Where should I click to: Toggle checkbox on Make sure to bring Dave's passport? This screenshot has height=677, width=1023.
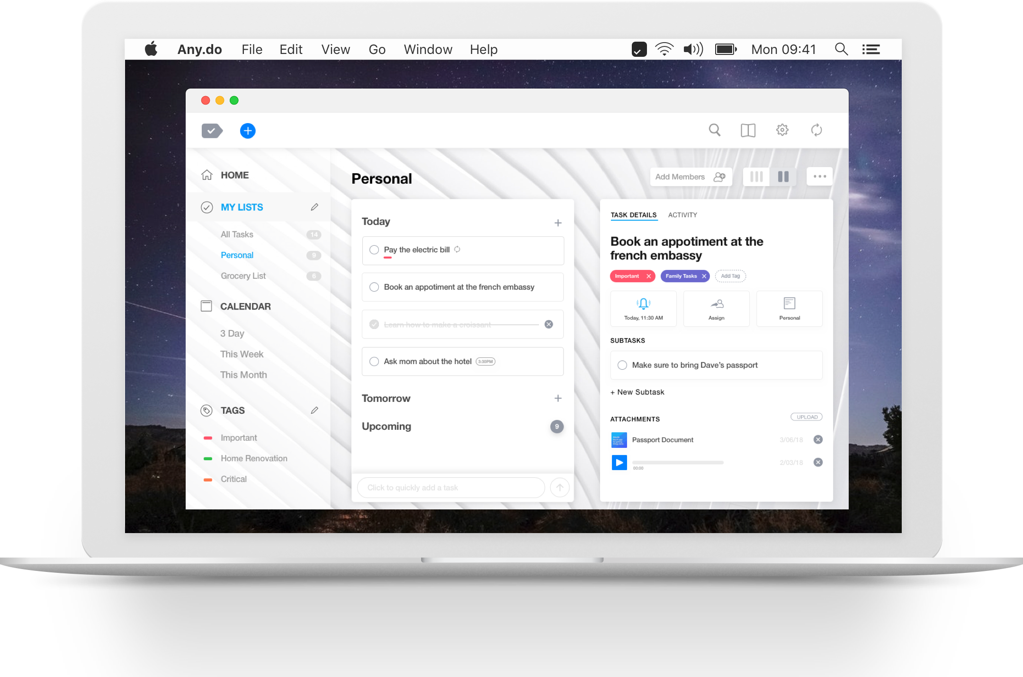tap(621, 365)
